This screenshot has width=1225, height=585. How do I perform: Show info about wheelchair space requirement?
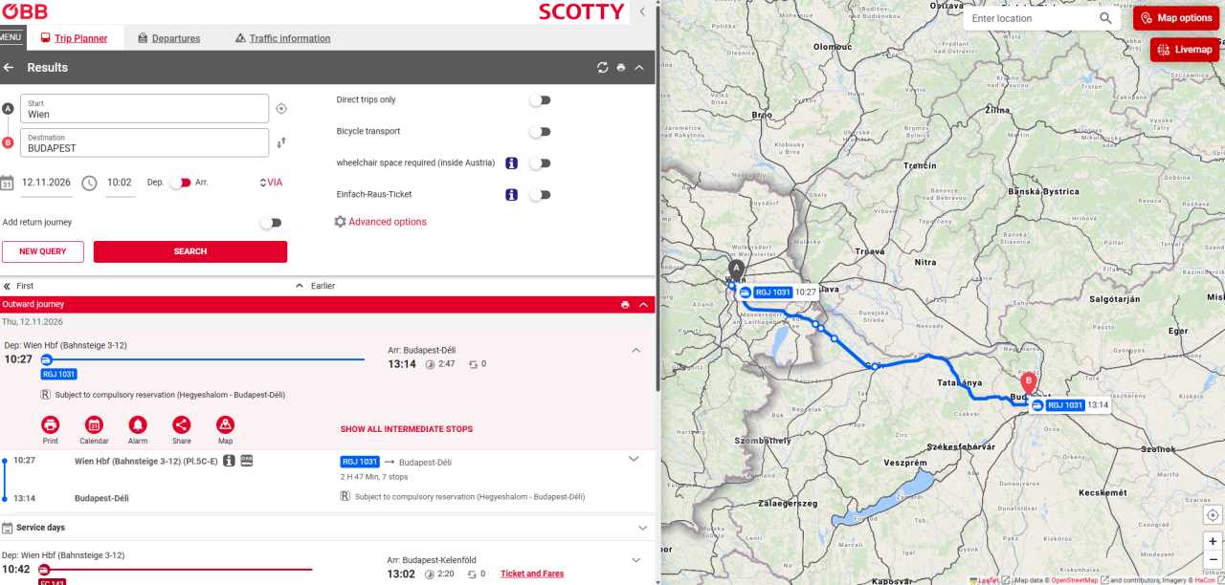point(512,163)
